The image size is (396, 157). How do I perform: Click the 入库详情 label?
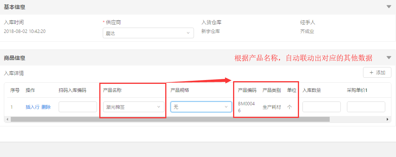[14, 74]
